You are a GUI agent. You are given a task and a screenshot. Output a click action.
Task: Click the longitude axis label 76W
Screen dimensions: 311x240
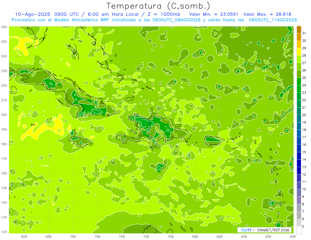pyautogui.click(x=97, y=236)
